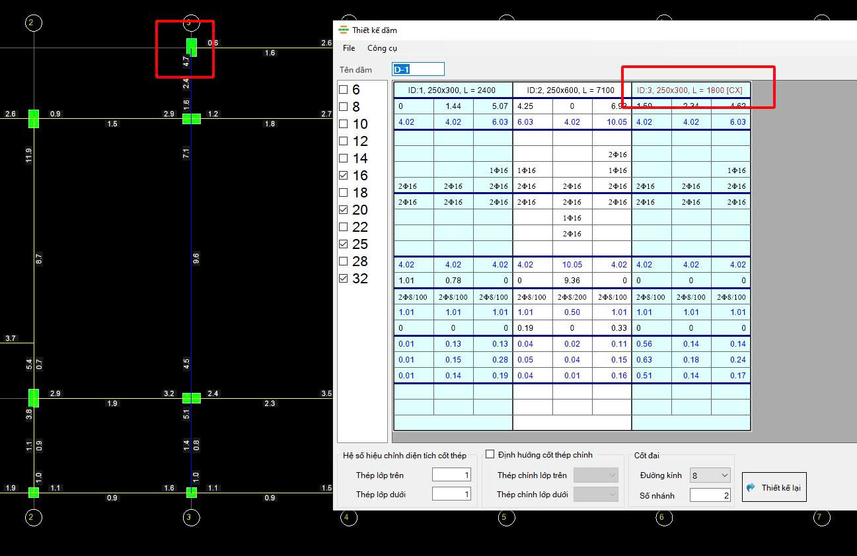Check the diameter 12 checkbox
857x556 pixels.
click(343, 141)
